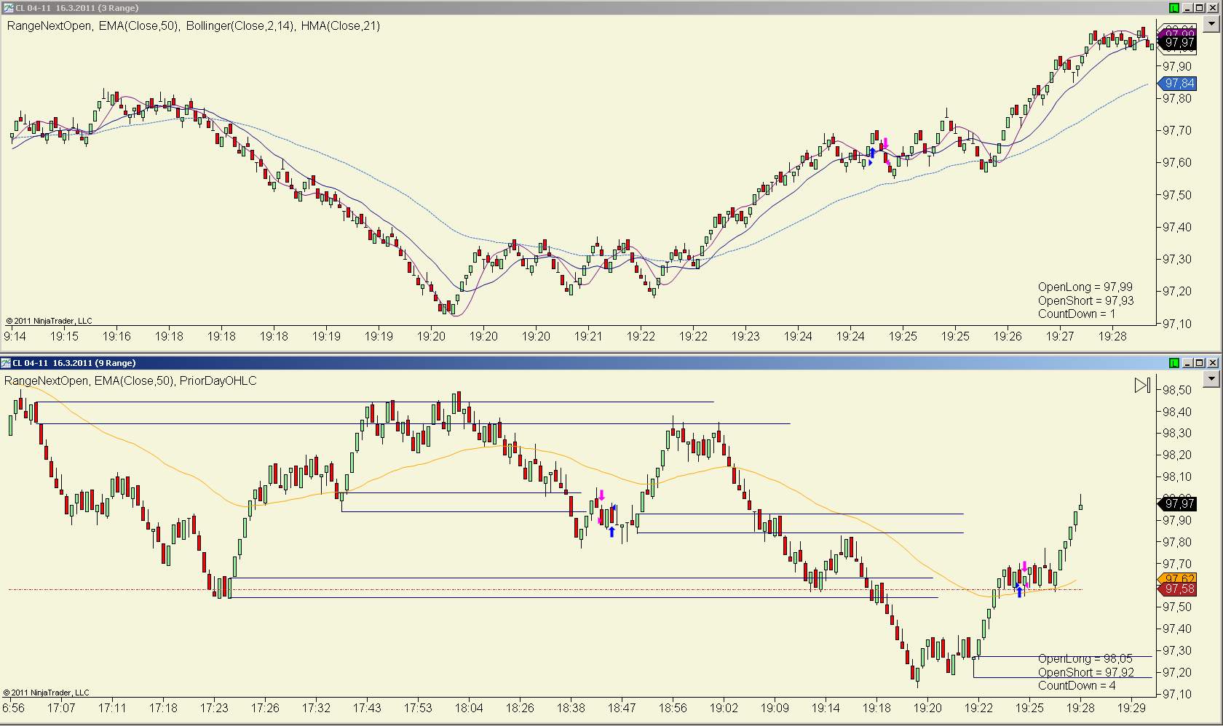The height and width of the screenshot is (726, 1223).
Task: Maximize the 3 Range chart window
Action: tap(1200, 8)
